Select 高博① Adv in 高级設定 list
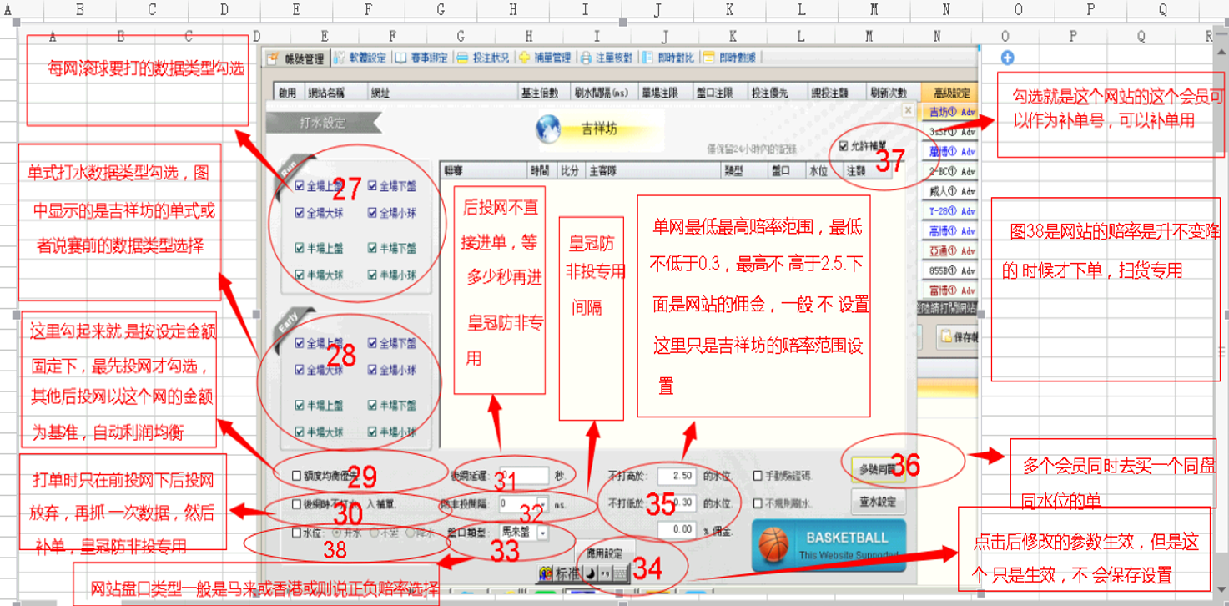The image size is (1229, 606). [x=951, y=231]
